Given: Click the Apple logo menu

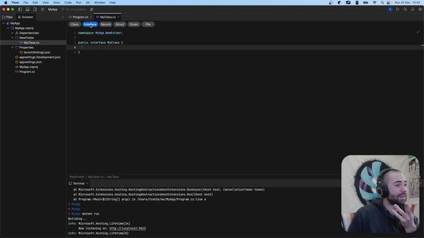Looking at the screenshot, I should tap(6, 3).
